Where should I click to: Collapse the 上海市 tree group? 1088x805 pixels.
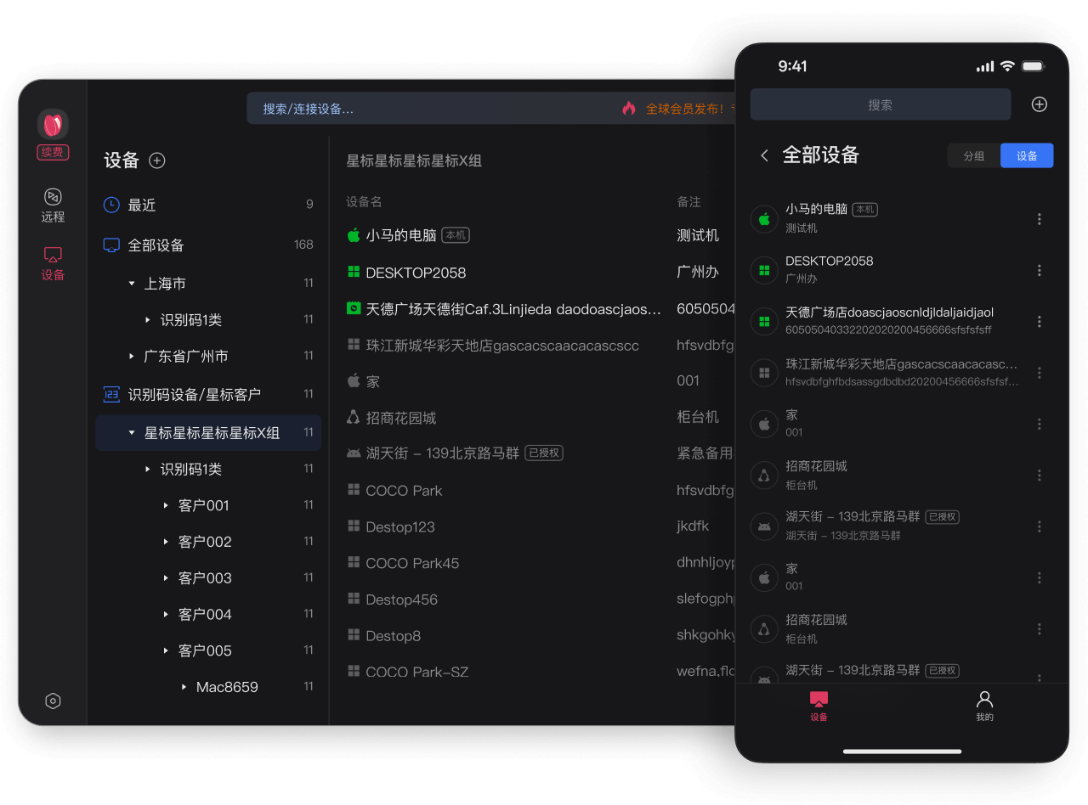tap(132, 284)
